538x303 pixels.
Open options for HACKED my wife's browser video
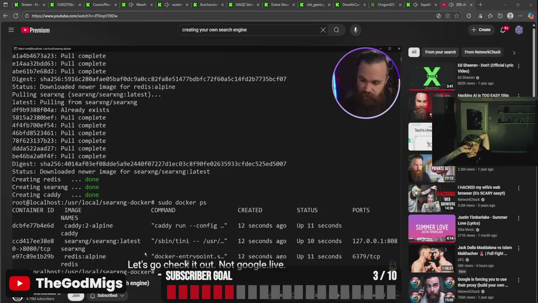(x=519, y=188)
